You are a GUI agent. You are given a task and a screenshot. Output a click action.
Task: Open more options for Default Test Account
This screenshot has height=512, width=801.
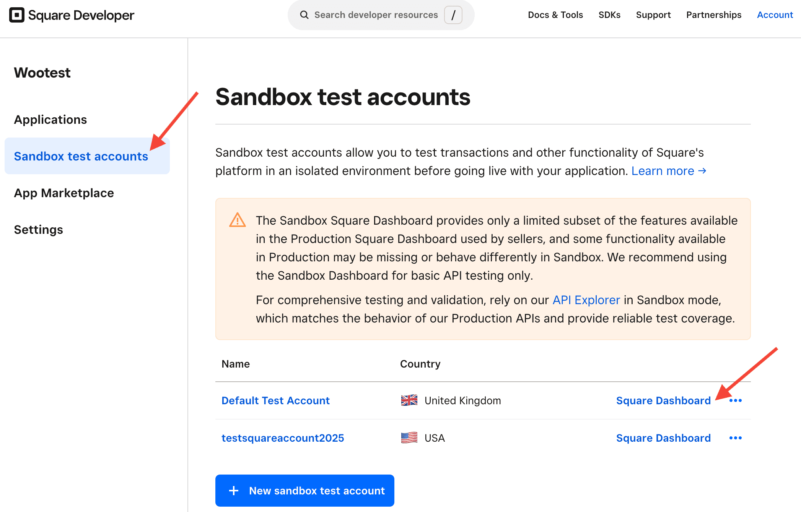(x=735, y=400)
